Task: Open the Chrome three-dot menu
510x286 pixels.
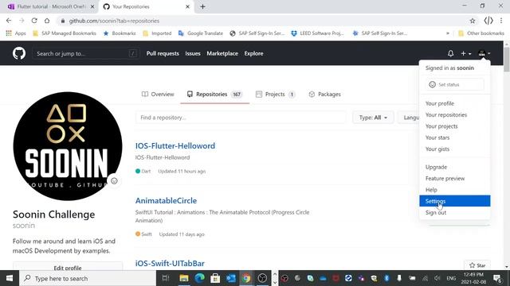Action: pyautogui.click(x=501, y=21)
